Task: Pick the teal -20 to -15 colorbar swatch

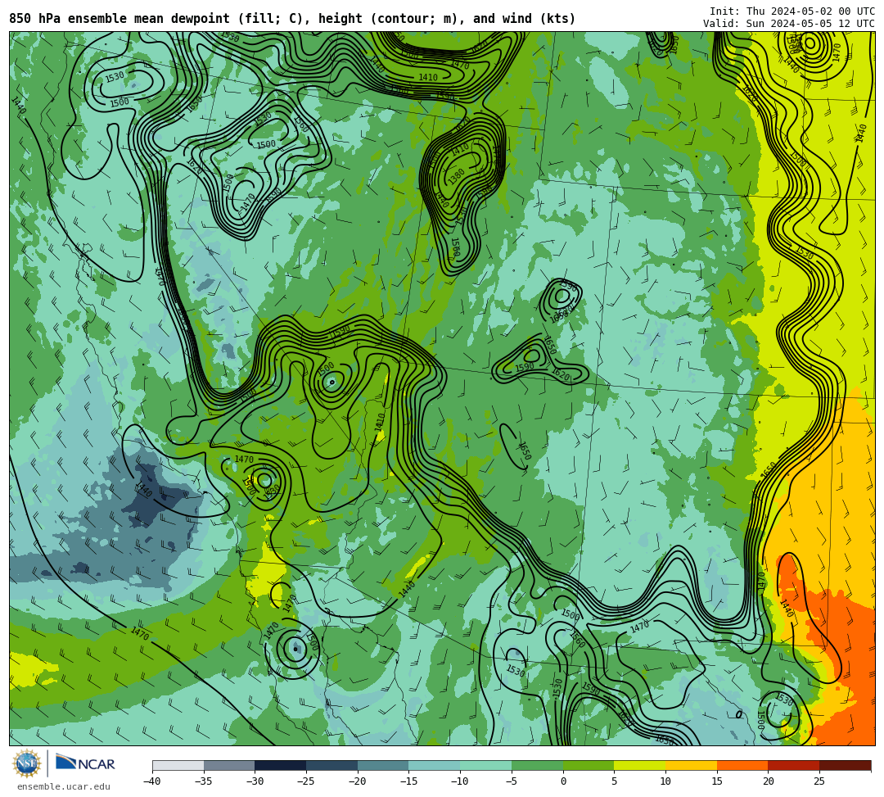Action: [383, 765]
